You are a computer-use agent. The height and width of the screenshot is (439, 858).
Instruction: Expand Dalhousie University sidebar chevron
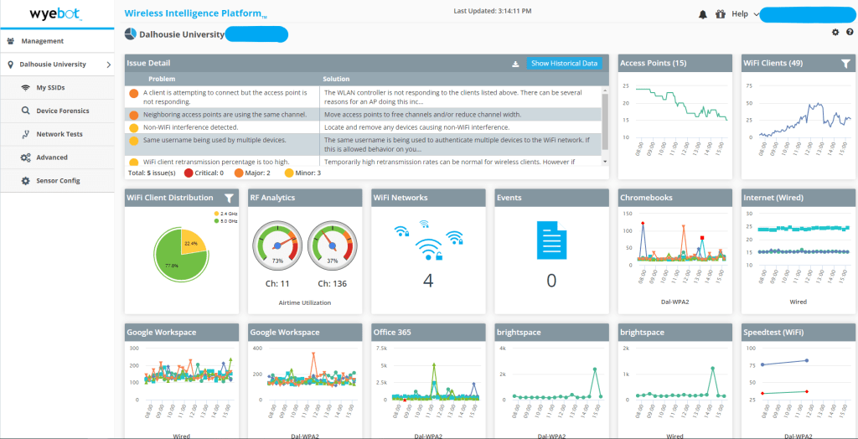(x=108, y=65)
